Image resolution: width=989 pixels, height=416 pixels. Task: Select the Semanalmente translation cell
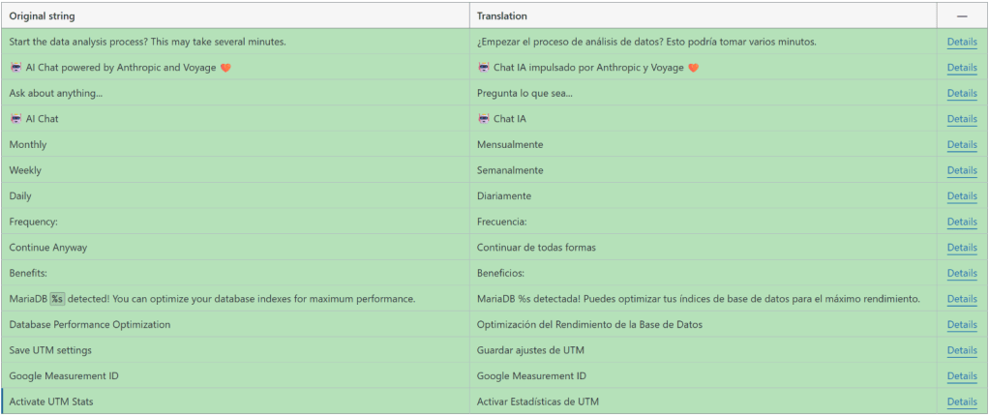(x=704, y=170)
